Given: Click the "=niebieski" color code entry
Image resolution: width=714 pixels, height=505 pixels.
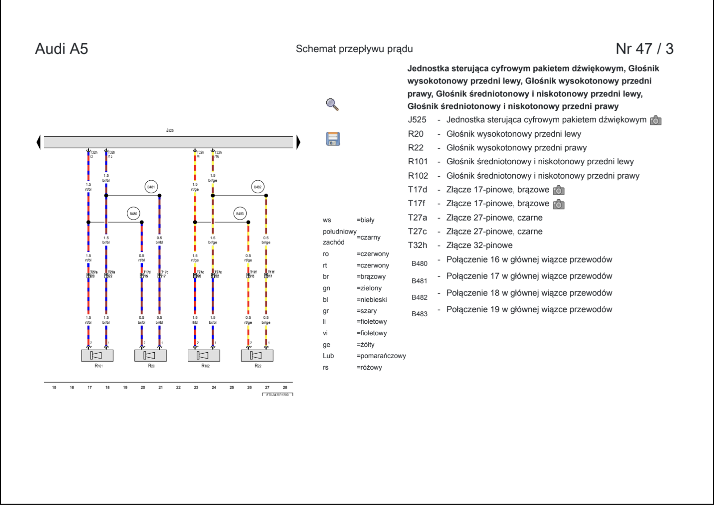Looking at the screenshot, I should tap(372, 300).
